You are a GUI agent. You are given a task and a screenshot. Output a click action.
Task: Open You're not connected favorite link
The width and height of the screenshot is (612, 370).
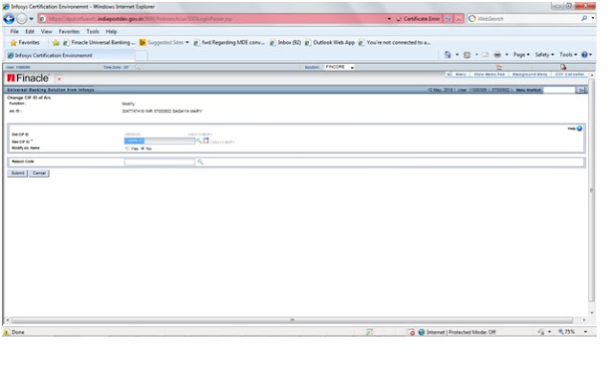[x=394, y=42]
